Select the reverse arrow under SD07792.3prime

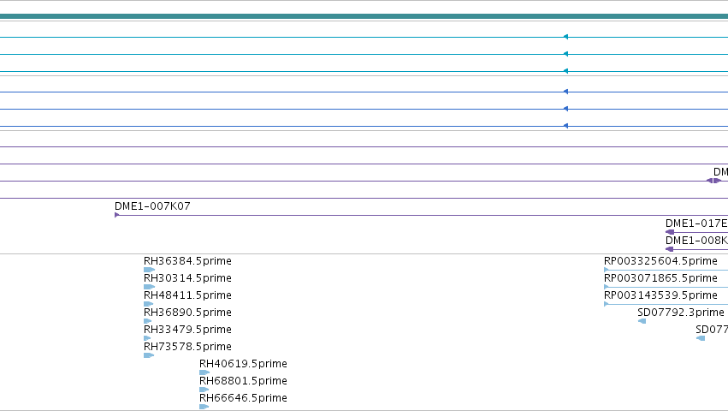642,321
